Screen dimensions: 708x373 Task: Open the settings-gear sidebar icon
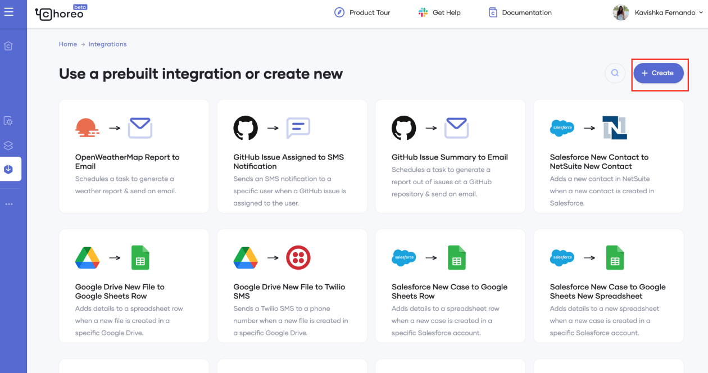click(x=8, y=121)
